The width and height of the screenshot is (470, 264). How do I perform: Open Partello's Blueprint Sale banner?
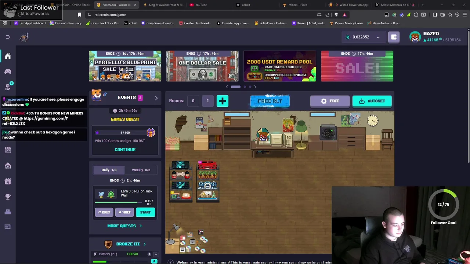(125, 66)
